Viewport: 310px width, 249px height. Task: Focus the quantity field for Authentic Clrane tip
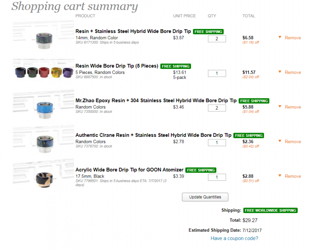pos(217,143)
